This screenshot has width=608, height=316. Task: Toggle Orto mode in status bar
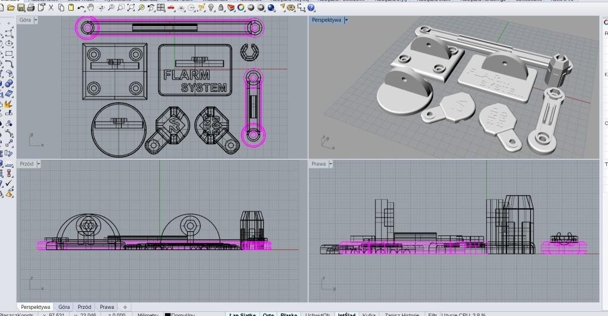coord(268,314)
